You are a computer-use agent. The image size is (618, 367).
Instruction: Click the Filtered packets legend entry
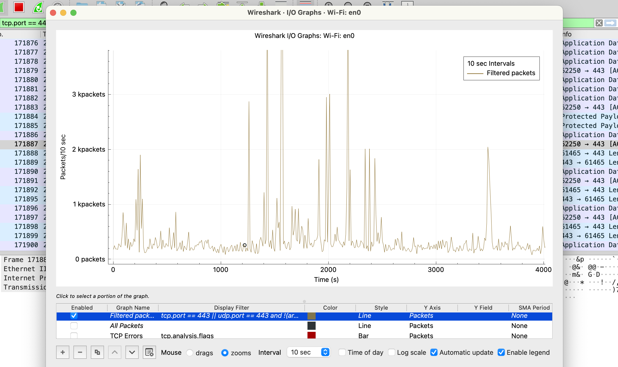point(501,73)
